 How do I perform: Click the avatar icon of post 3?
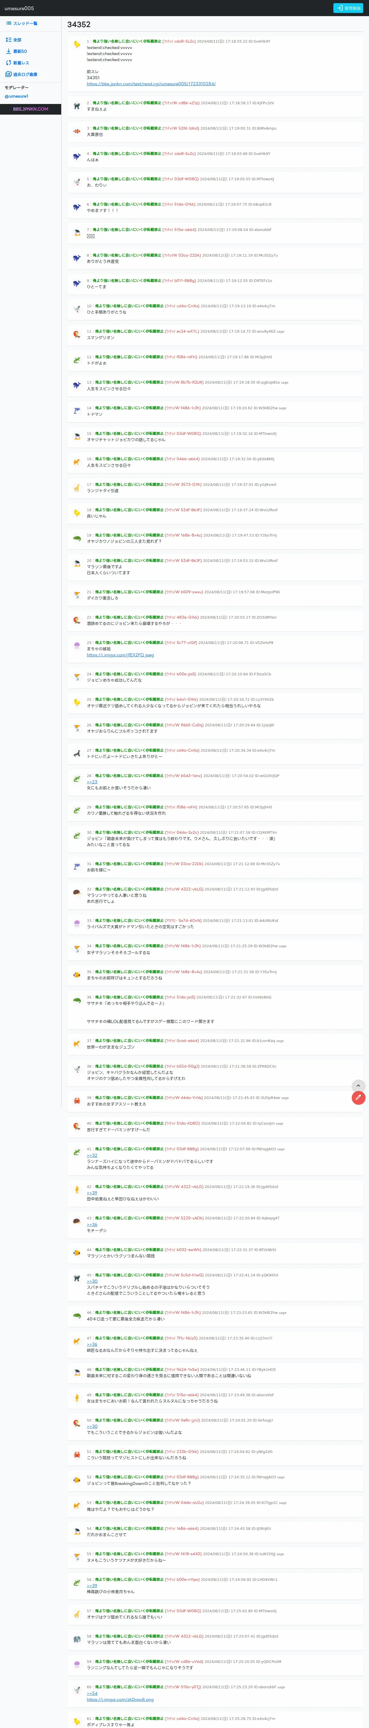pos(77,132)
